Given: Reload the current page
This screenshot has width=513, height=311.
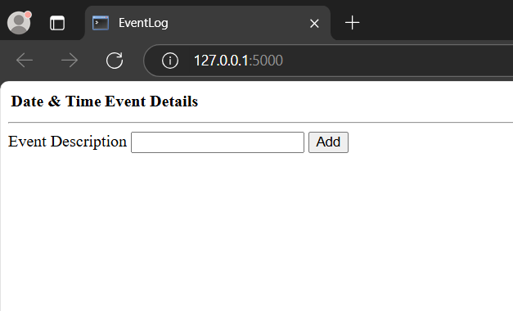Looking at the screenshot, I should coord(115,61).
